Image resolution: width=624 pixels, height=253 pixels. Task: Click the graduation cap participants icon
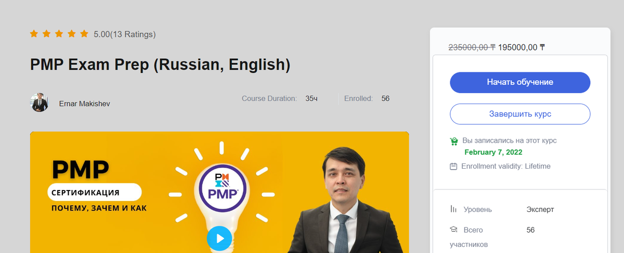pyautogui.click(x=453, y=229)
